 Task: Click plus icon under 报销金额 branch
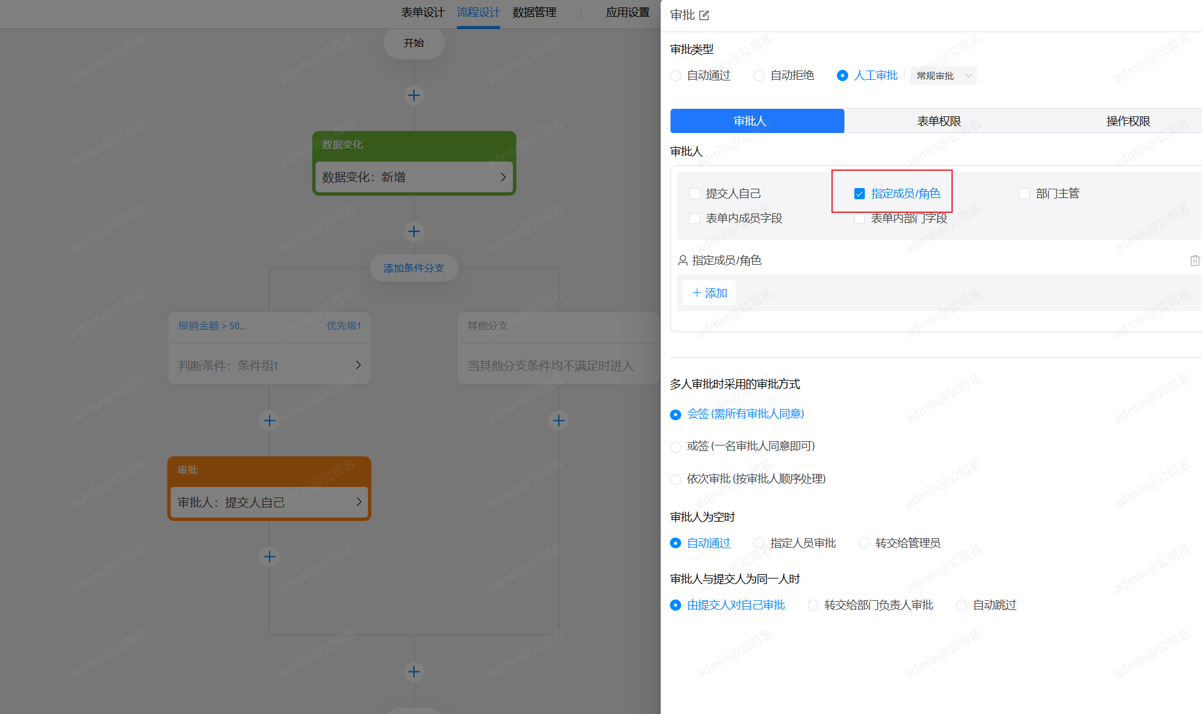pyautogui.click(x=269, y=421)
